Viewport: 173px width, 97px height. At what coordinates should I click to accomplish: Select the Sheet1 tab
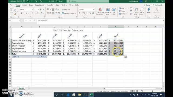tap(21, 88)
